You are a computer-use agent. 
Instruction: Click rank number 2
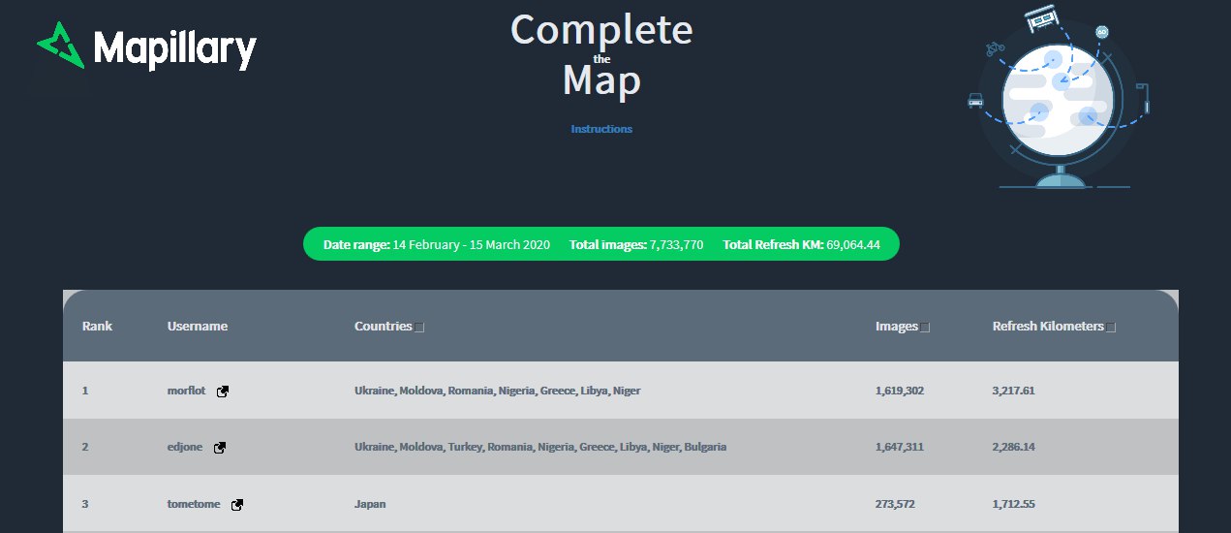[x=85, y=447]
